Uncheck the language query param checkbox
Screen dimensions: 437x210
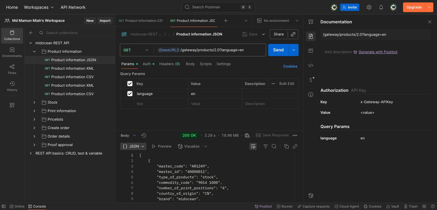point(130,94)
